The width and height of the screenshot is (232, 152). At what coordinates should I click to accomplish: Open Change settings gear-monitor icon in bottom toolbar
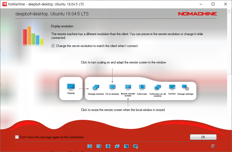[x=136, y=147]
